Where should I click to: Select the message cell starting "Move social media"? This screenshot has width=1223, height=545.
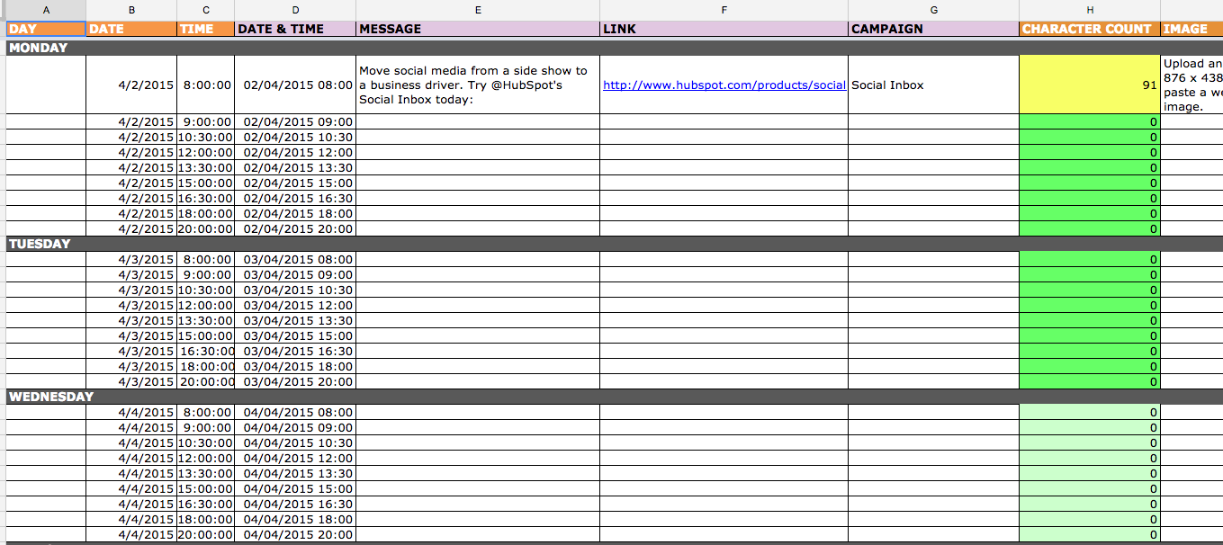[478, 85]
